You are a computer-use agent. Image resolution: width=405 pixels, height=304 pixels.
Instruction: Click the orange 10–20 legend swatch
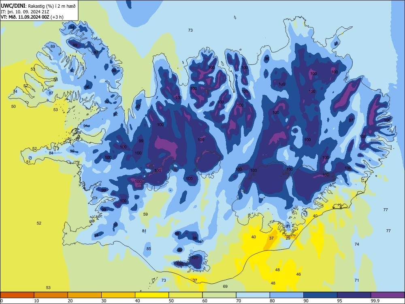coord(51,295)
